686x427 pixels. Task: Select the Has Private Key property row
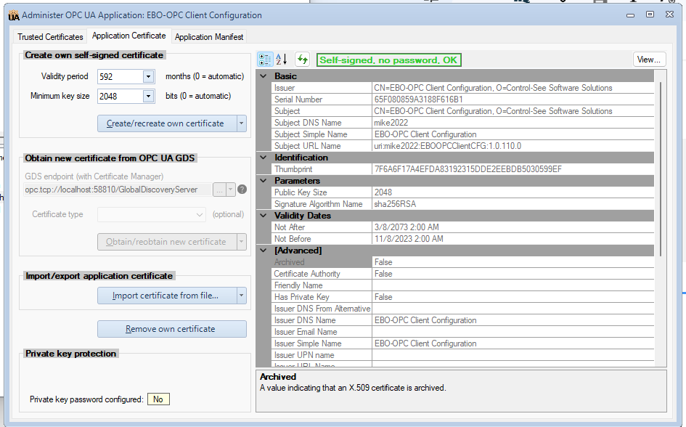point(463,297)
